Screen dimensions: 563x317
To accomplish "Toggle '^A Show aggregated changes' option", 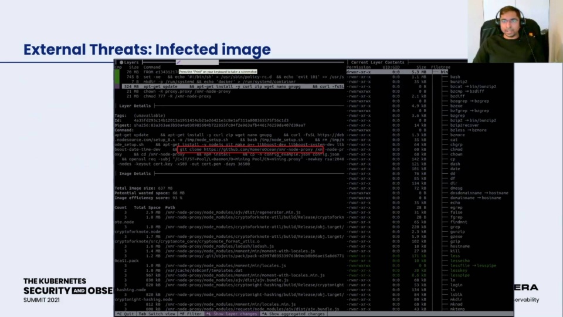I will click(x=293, y=313).
